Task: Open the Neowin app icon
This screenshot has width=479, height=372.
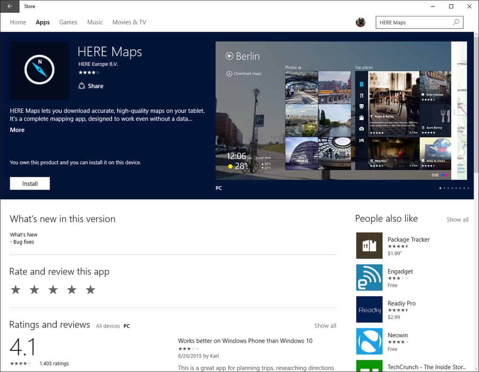Action: tap(369, 341)
